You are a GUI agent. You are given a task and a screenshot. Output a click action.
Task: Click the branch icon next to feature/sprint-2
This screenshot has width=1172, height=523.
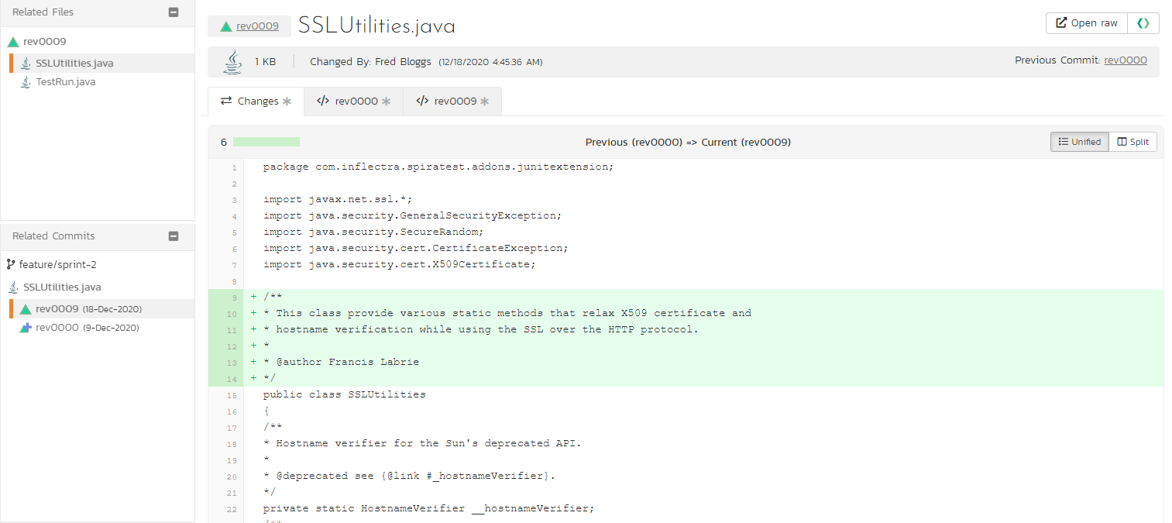coord(11,265)
